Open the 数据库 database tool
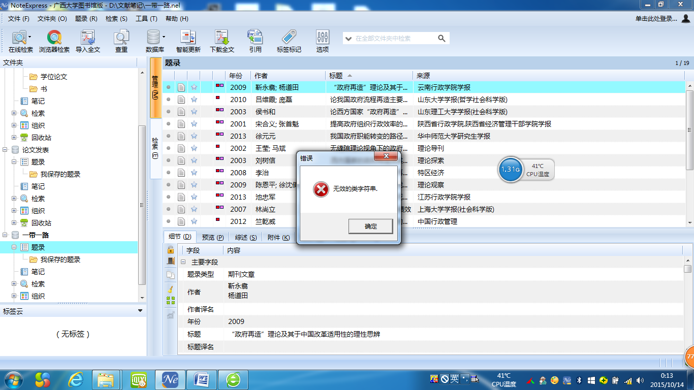Image resolution: width=694 pixels, height=390 pixels. coord(154,42)
